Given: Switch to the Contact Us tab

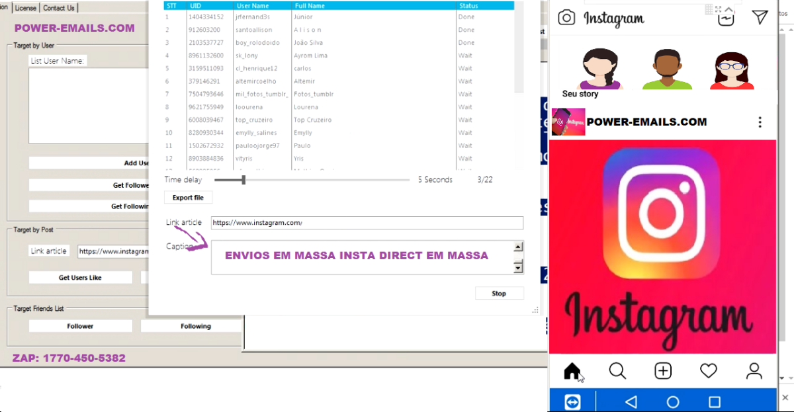Looking at the screenshot, I should pos(59,8).
